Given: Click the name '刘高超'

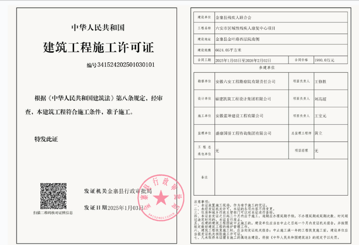Looking at the screenshot, I should [x=320, y=99].
